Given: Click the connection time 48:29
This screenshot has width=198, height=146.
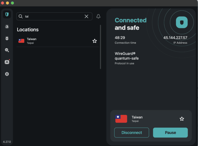Looking at the screenshot, I should pyautogui.click(x=120, y=38).
